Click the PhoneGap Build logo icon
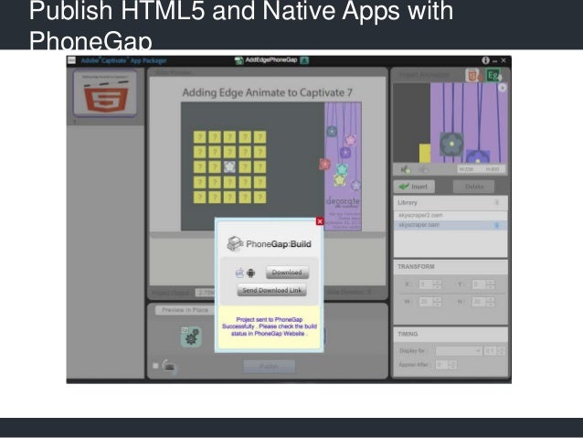 pyautogui.click(x=235, y=244)
